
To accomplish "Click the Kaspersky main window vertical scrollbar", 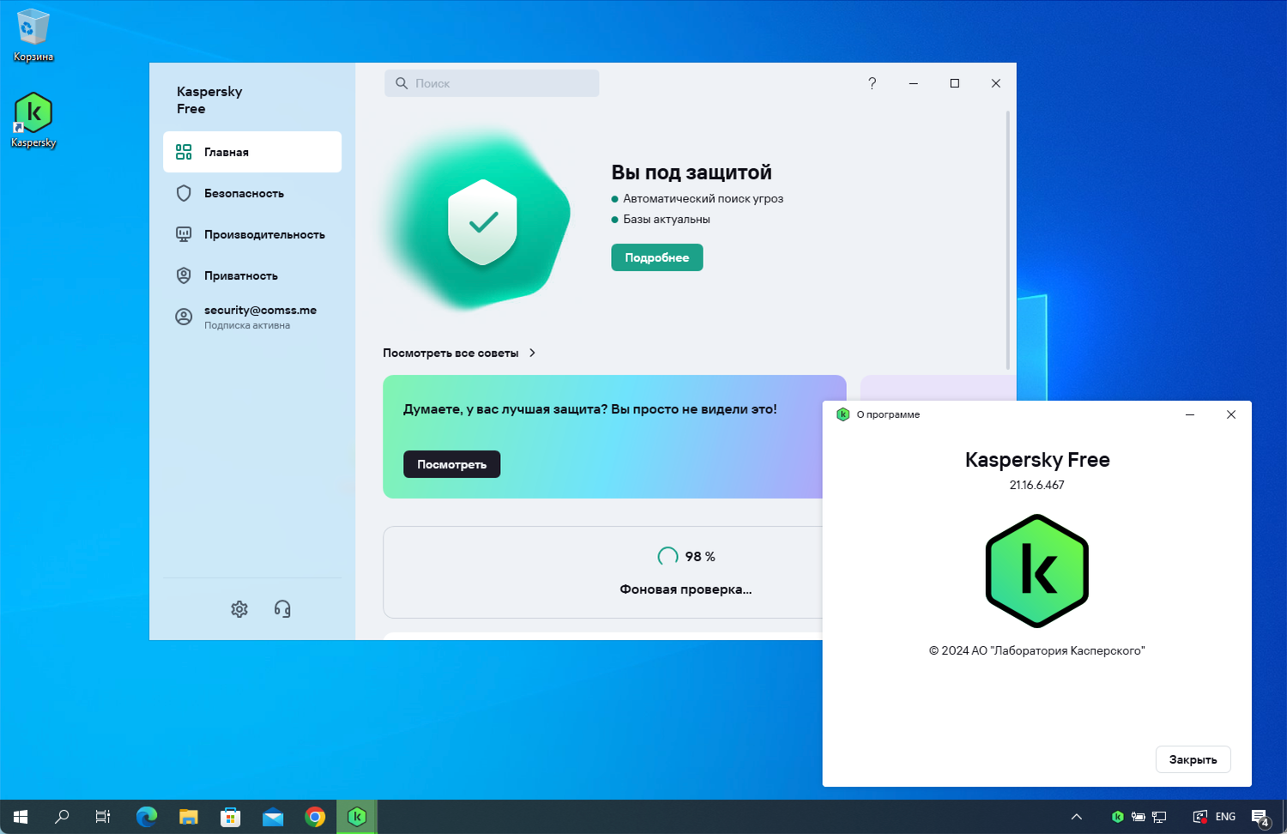I will point(1008,240).
